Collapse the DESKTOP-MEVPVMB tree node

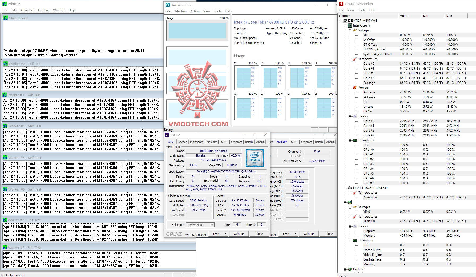(x=340, y=21)
